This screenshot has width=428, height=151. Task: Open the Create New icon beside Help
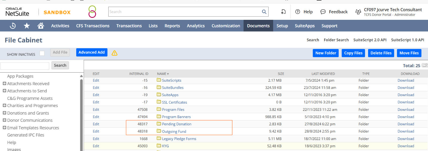pos(283,12)
